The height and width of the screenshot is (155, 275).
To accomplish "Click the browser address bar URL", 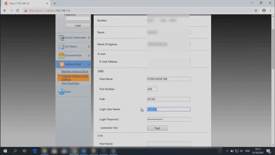I will click(58, 10).
